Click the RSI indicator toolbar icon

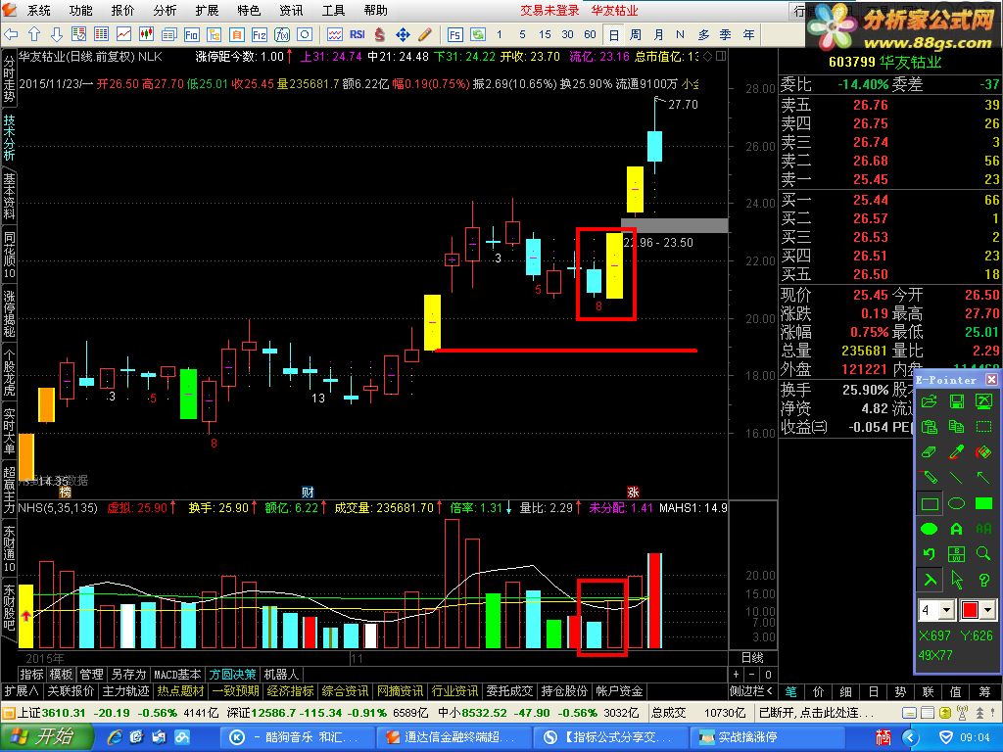click(x=358, y=34)
